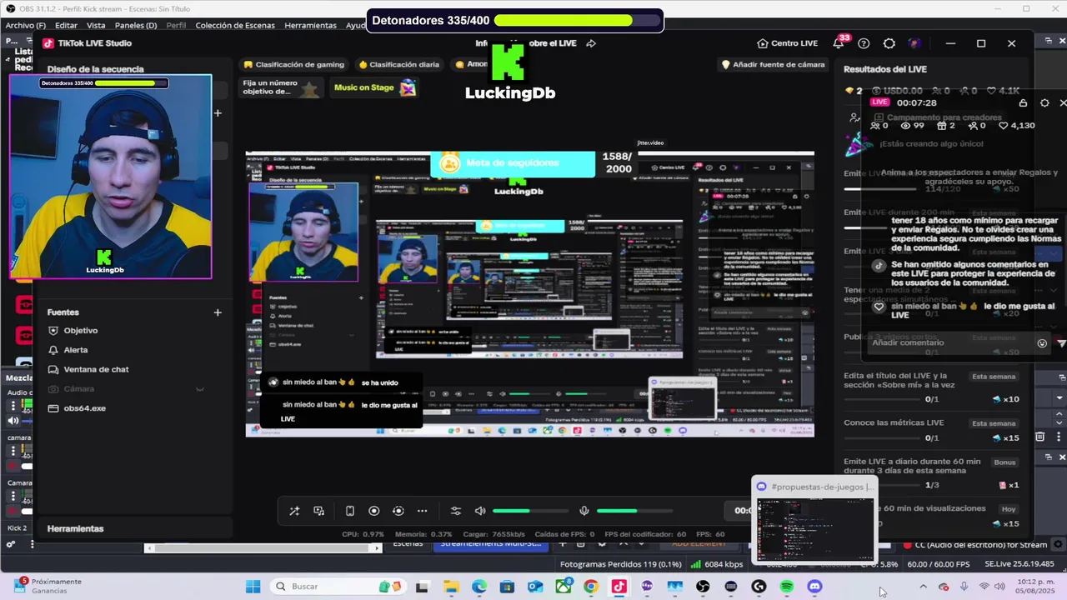The image size is (1067, 600).
Task: Add a new source in Fuentes
Action: [218, 312]
